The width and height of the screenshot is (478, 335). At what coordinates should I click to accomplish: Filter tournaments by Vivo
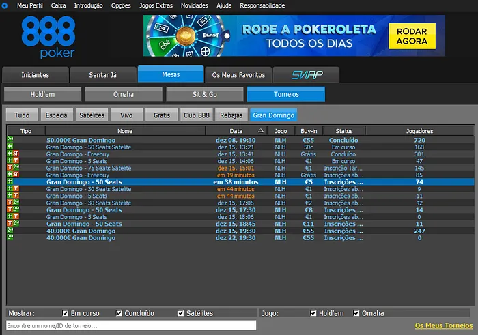[x=126, y=115]
